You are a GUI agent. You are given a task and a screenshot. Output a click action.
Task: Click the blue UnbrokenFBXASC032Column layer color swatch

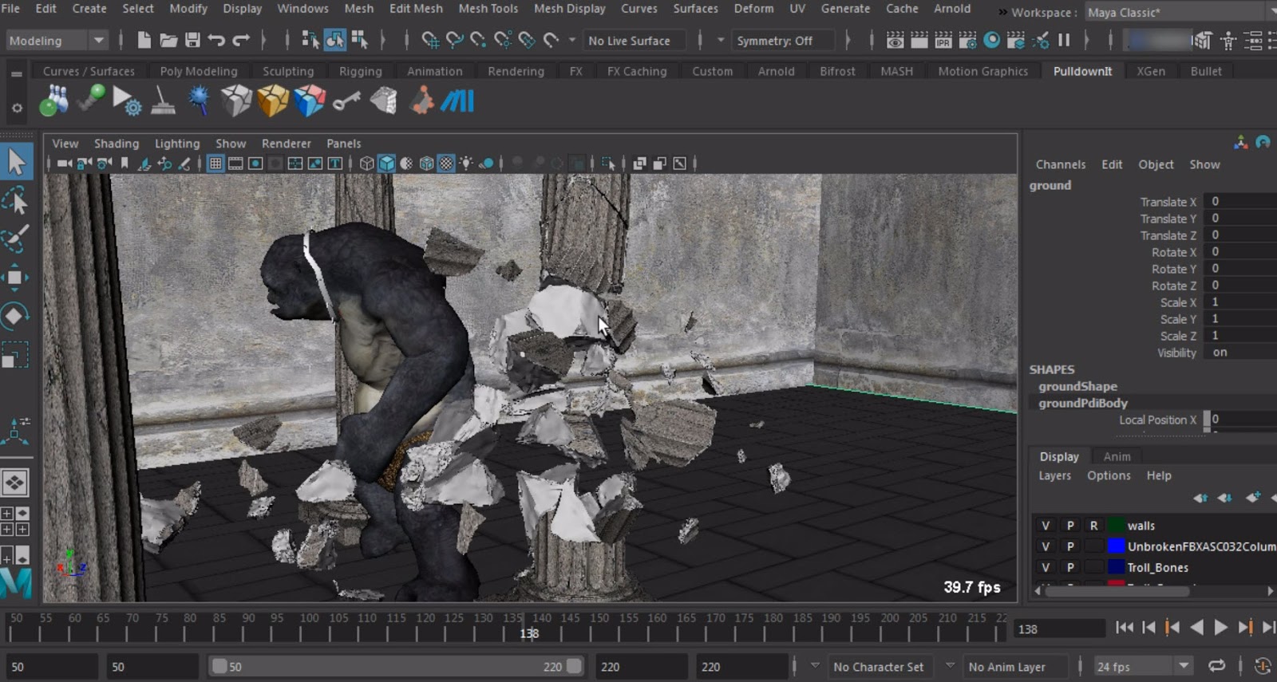coord(1116,546)
